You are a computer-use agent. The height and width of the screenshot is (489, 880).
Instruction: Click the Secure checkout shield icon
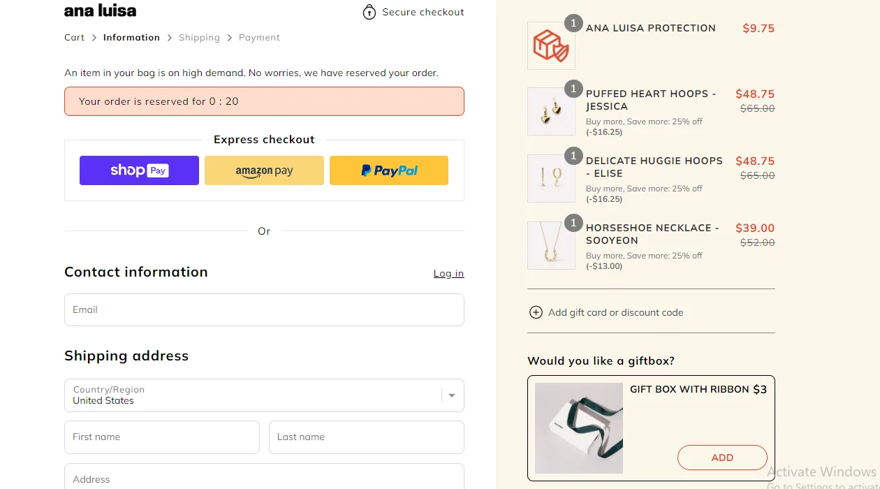(x=369, y=12)
